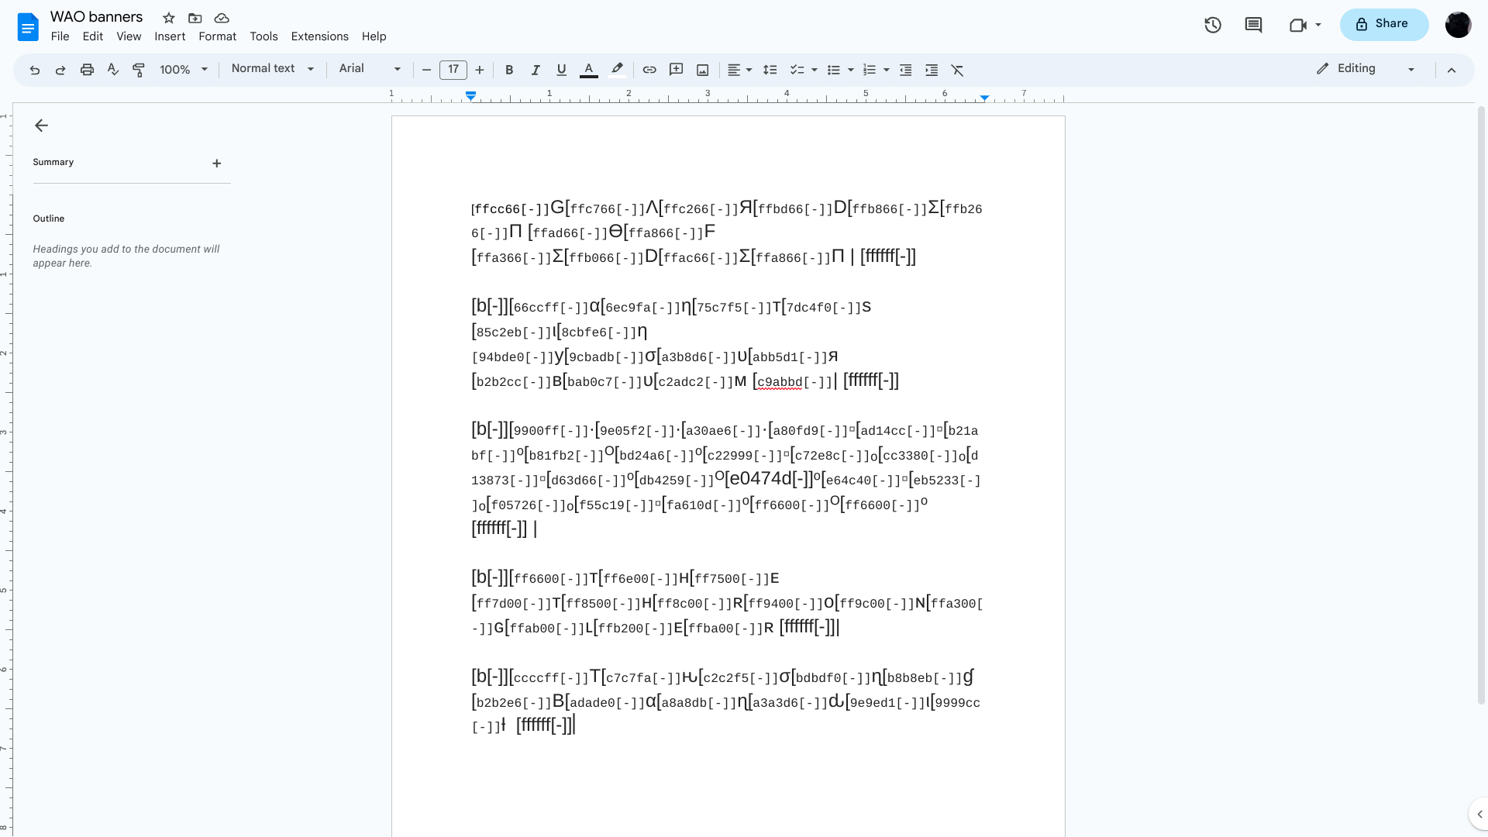
Task: Insert a link using the toolbar icon
Action: click(x=649, y=70)
